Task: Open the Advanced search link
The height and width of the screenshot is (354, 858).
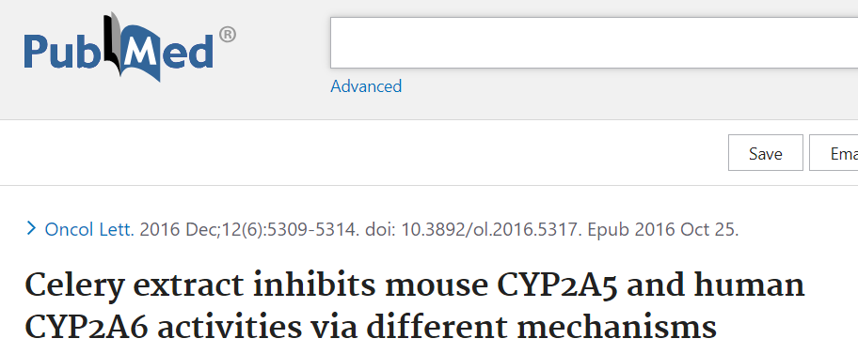Action: click(x=366, y=86)
